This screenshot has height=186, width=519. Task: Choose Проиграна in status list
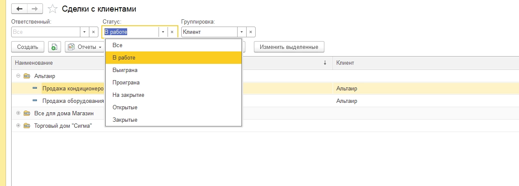coord(126,82)
